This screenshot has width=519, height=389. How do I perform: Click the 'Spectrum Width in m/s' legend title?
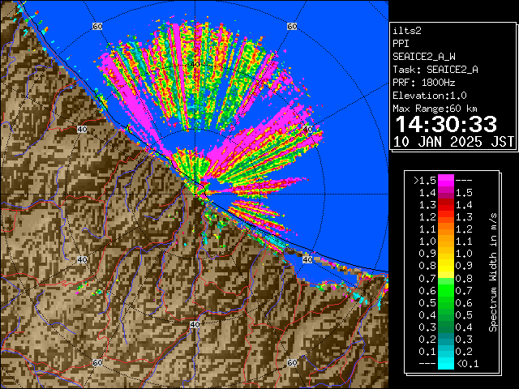click(x=493, y=272)
